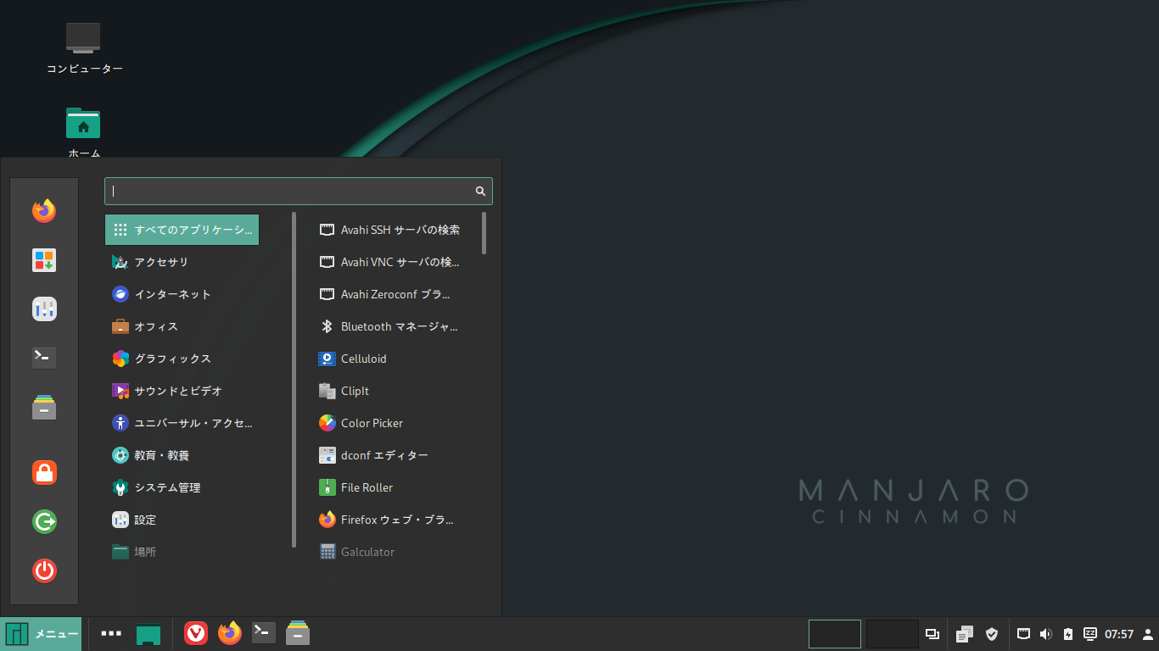Select すべてのアプリケーション category
Image resolution: width=1159 pixels, height=651 pixels.
point(182,230)
